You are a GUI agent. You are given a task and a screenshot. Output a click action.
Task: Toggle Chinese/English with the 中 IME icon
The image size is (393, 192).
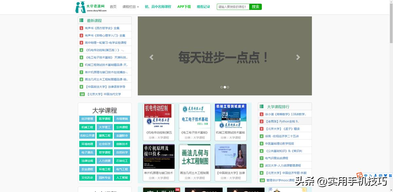click(365, 175)
